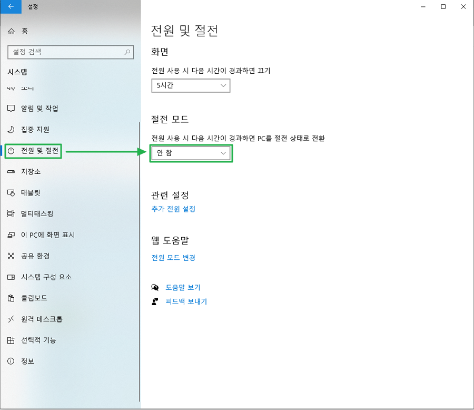Image resolution: width=474 pixels, height=410 pixels.
Task: Open the 전원 모드 변경 help link
Action: click(173, 258)
